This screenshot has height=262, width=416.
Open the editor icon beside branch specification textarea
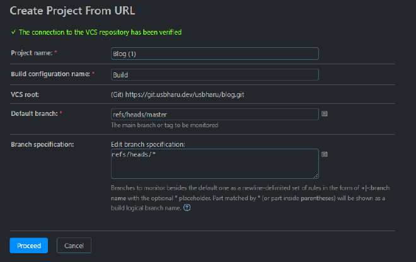[x=325, y=154]
